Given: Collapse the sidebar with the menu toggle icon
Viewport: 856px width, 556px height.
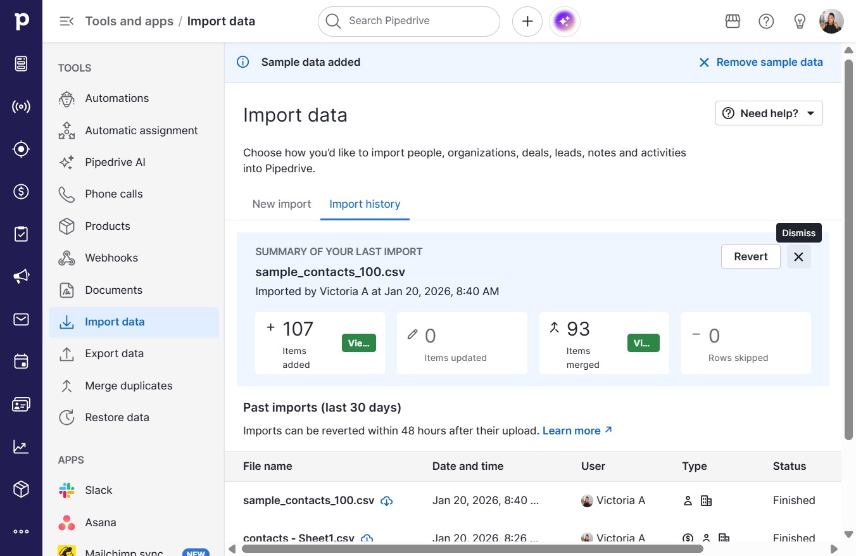Looking at the screenshot, I should (x=66, y=22).
